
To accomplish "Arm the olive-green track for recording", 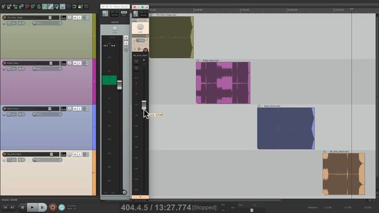I will click(4, 18).
